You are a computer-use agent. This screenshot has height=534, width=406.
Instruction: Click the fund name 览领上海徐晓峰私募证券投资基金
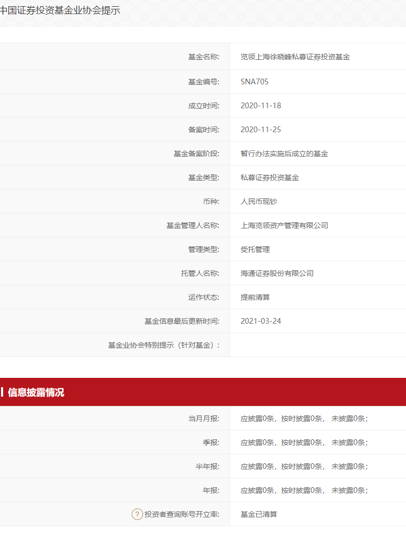click(x=295, y=57)
